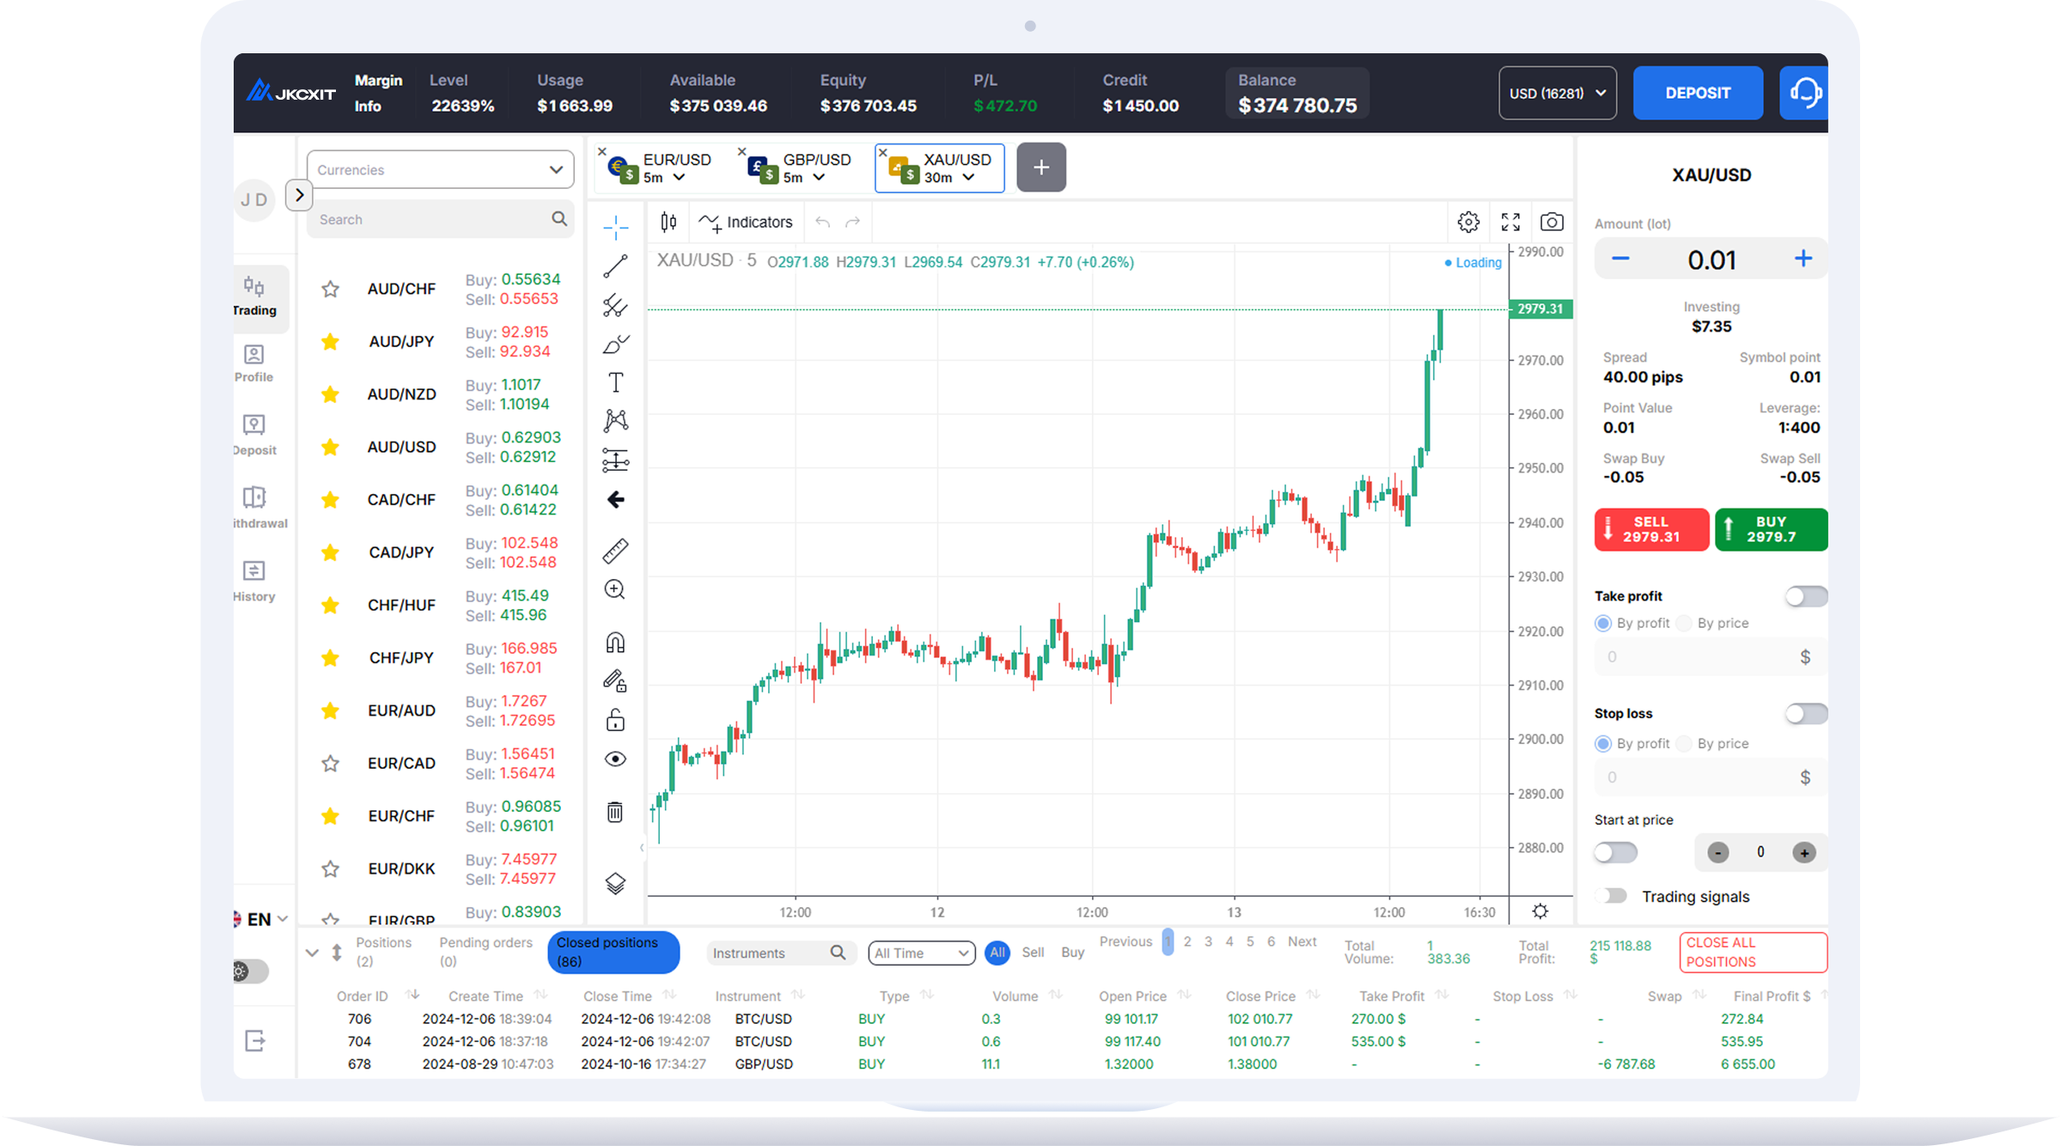Image resolution: width=2062 pixels, height=1146 pixels.
Task: Click the chart snapshot camera icon
Action: point(1551,222)
